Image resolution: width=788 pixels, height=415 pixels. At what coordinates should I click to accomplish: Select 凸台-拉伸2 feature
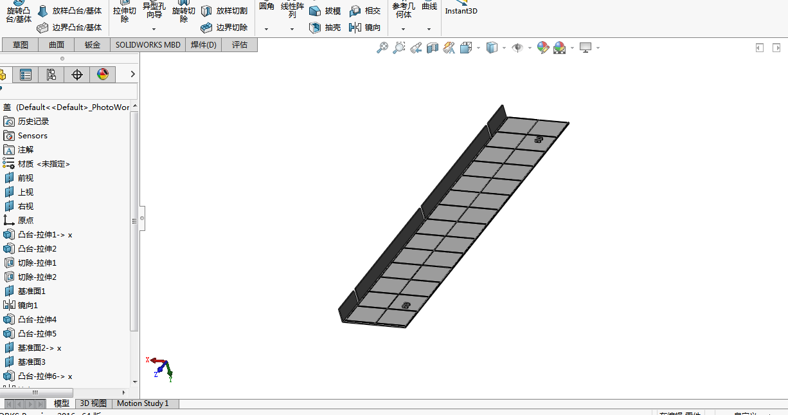click(30, 248)
